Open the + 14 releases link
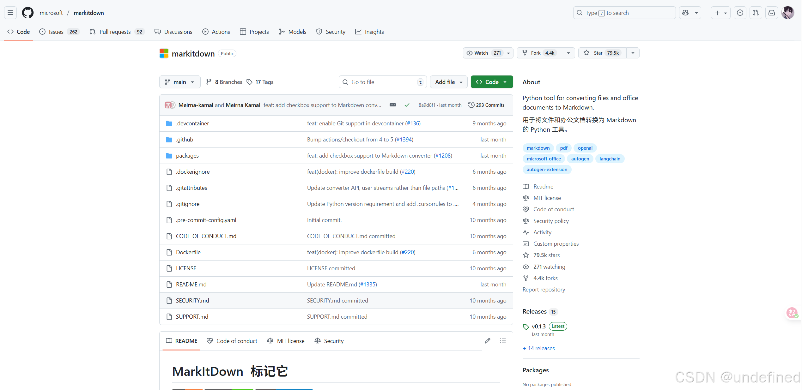This screenshot has height=390, width=802. (x=539, y=348)
